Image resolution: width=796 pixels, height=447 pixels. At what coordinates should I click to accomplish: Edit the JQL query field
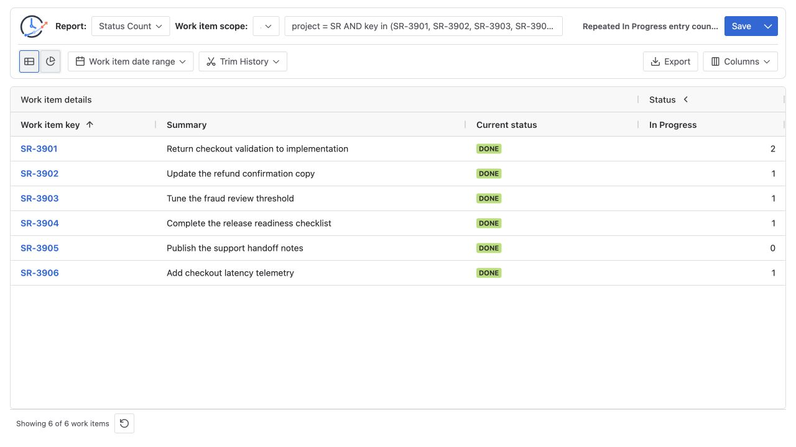click(x=423, y=26)
